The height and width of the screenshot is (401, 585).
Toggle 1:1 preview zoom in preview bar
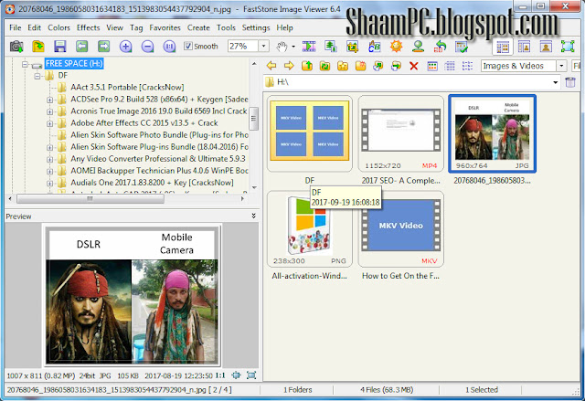pos(220,375)
